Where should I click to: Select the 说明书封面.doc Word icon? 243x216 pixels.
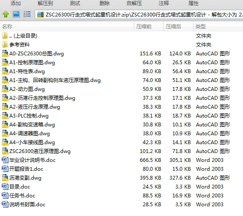click(5, 204)
